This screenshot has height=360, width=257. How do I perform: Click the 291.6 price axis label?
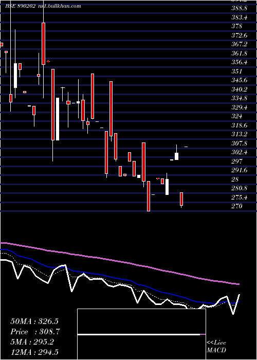click(x=240, y=170)
